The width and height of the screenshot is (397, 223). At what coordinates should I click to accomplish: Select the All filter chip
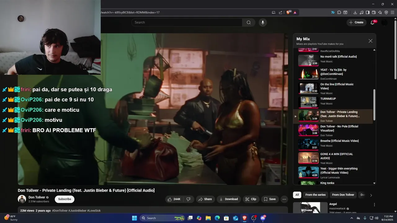coord(297,195)
